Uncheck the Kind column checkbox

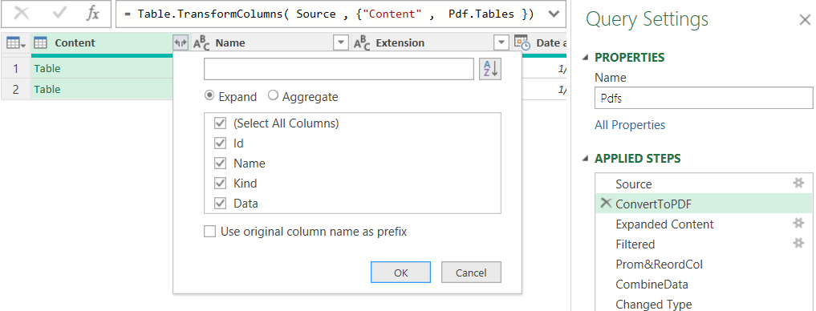click(221, 184)
